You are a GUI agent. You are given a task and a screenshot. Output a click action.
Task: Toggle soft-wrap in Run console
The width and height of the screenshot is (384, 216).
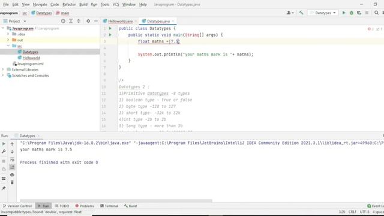tap(12, 160)
